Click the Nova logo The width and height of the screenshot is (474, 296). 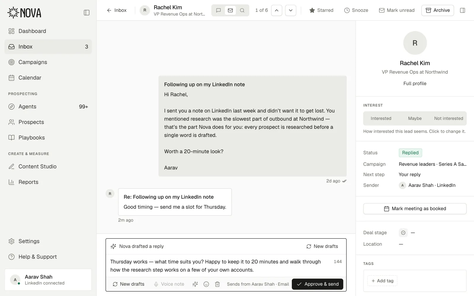(x=24, y=13)
